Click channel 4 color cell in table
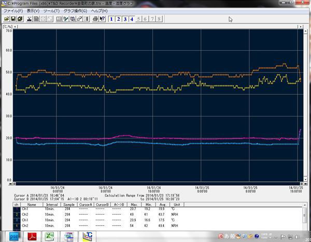Viewport: 311px width, 242px height. [x=17, y=225]
